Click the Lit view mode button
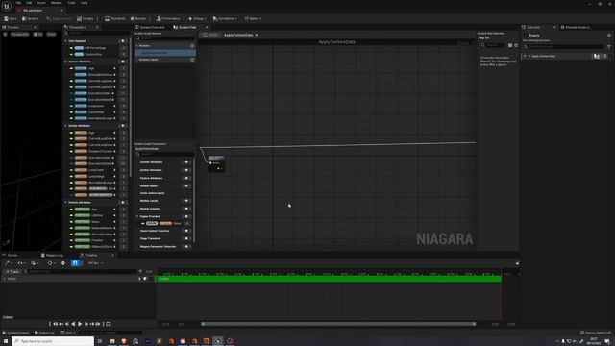Viewport: 615px width, 346px height. click(x=38, y=35)
